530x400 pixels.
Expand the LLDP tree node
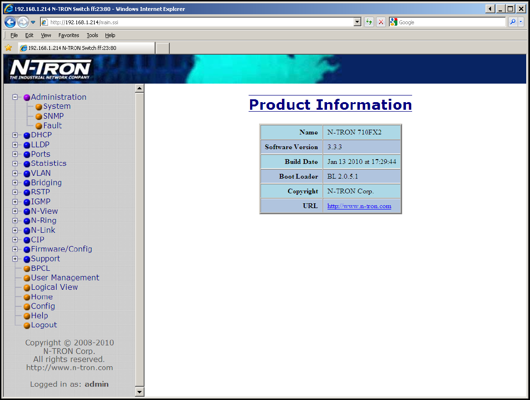[x=15, y=144]
